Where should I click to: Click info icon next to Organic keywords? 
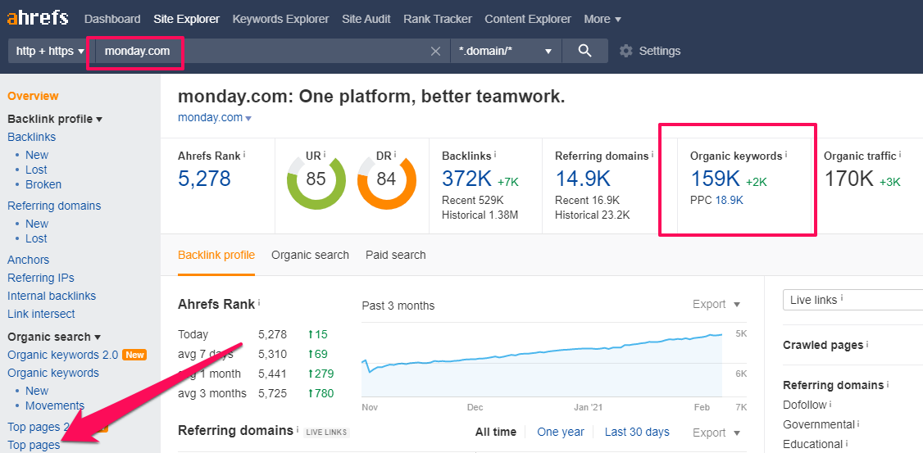pos(785,154)
